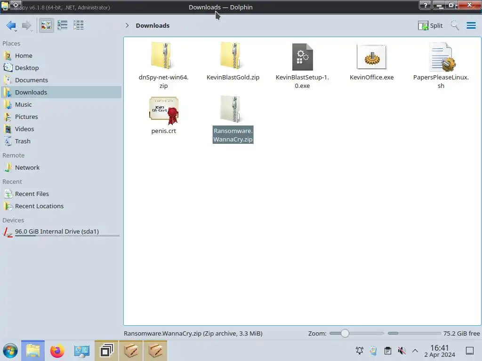Go forward with the grey forward arrow
The width and height of the screenshot is (482, 361).
[27, 25]
